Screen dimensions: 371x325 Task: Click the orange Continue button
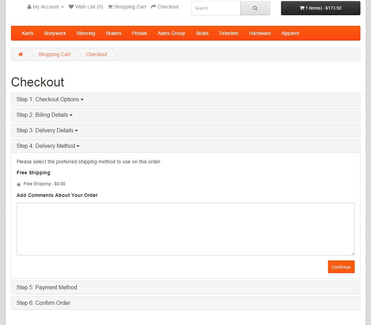point(341,267)
